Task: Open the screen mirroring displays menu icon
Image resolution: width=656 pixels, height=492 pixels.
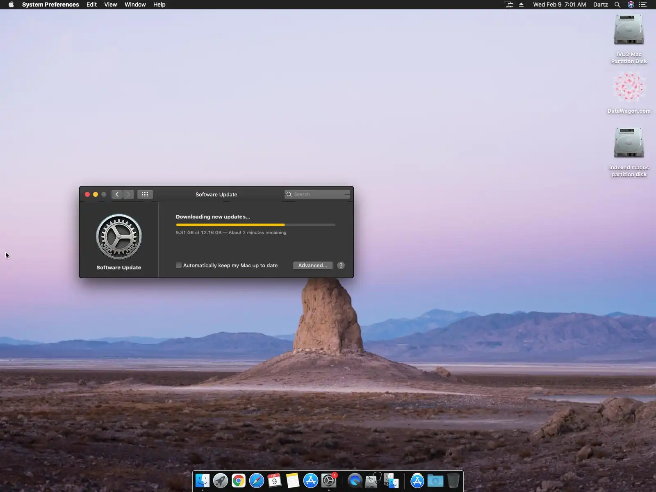Action: (508, 5)
